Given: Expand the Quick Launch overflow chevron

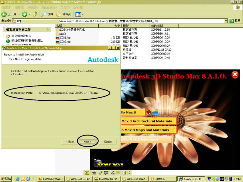Looking at the screenshot, I should point(34,178).
